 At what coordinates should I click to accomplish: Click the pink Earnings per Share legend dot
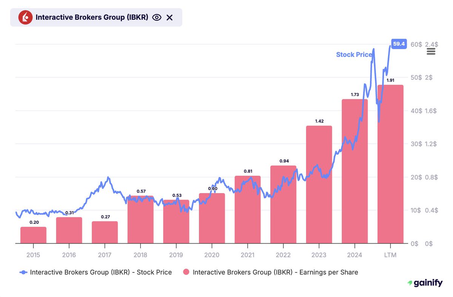click(x=186, y=272)
